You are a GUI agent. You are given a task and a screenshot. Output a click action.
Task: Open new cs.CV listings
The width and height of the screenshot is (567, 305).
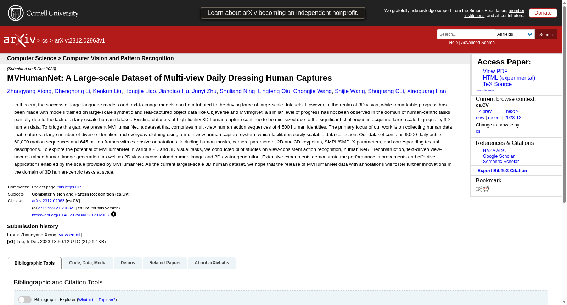coord(480,118)
